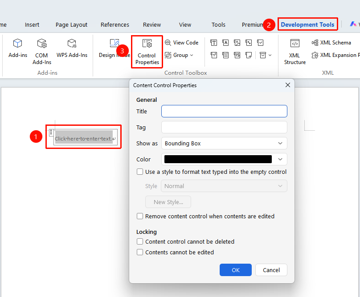
Task: Open the 'Show as' Bounding Box dropdown
Action: tap(224, 144)
